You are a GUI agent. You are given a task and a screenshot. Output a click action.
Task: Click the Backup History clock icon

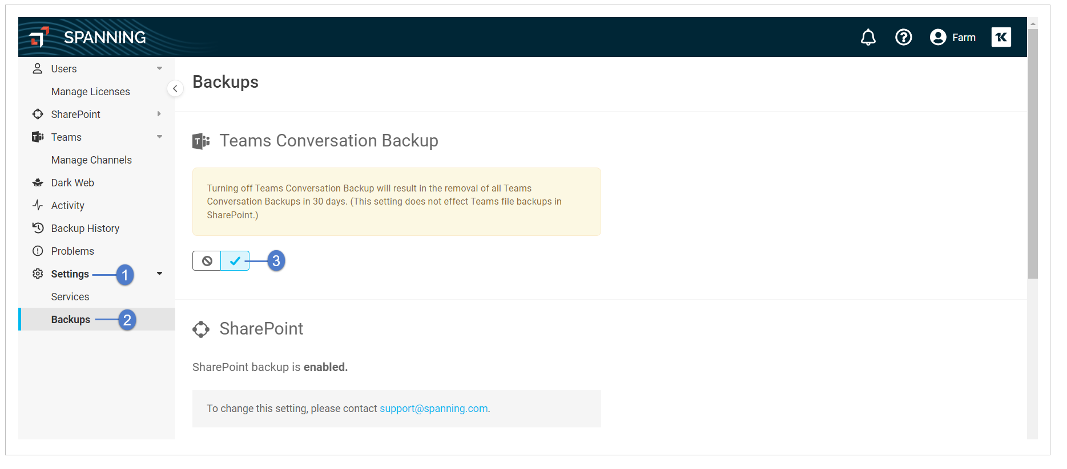(x=38, y=228)
